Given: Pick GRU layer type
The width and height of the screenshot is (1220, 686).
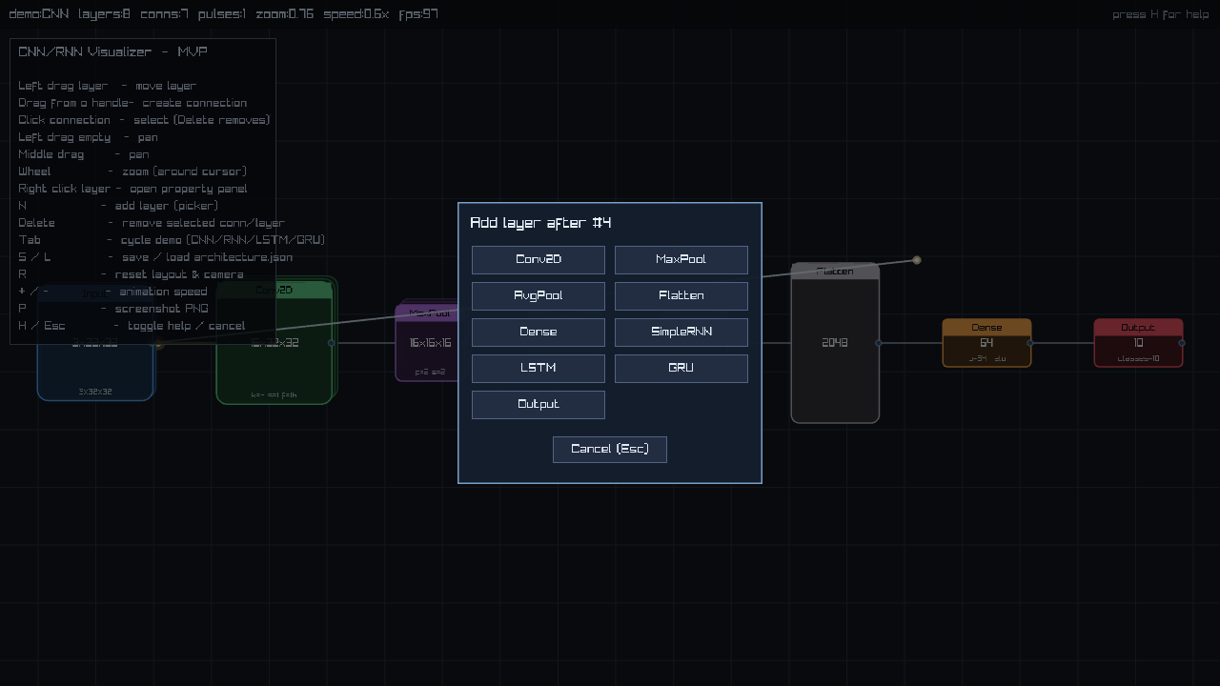Looking at the screenshot, I should pyautogui.click(x=681, y=369).
